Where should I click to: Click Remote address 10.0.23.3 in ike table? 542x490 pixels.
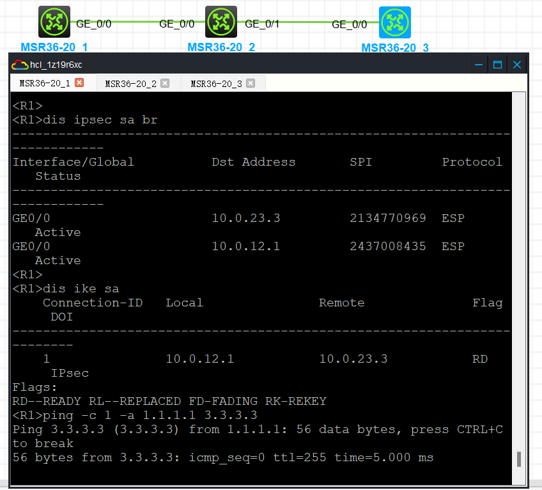(x=353, y=359)
